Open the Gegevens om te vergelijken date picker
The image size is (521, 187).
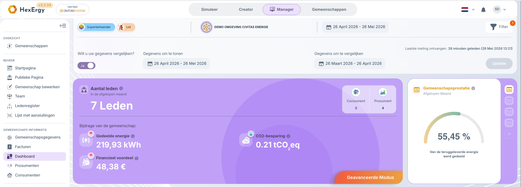[x=350, y=64]
